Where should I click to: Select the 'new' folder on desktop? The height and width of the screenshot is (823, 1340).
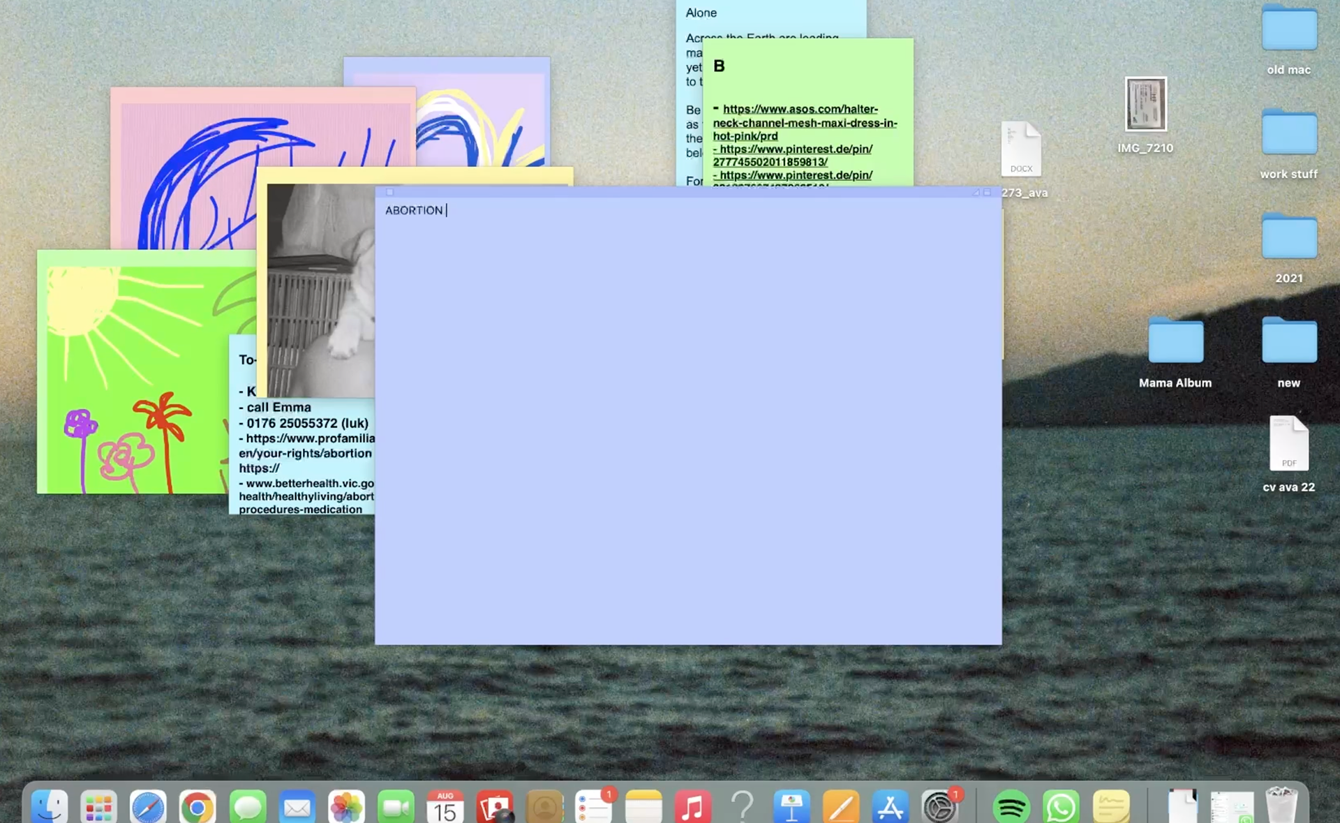[1288, 353]
